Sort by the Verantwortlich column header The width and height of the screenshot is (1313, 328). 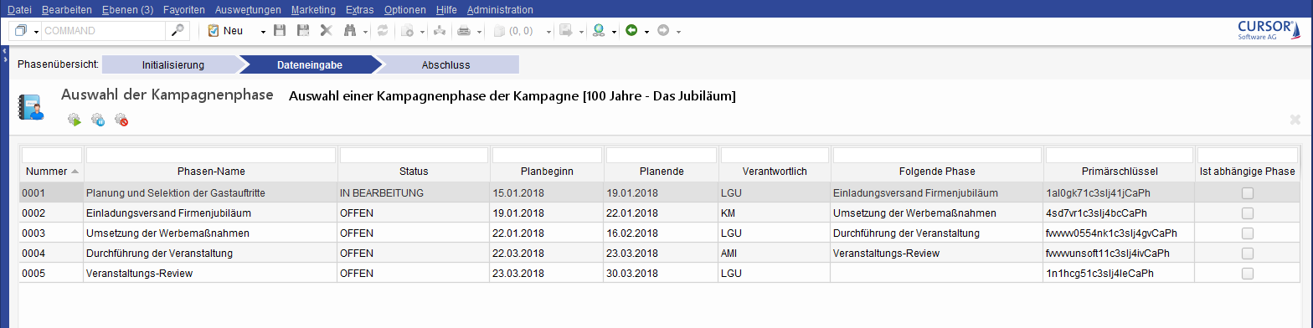pos(775,172)
